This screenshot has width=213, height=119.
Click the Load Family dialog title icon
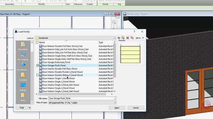[16, 32]
